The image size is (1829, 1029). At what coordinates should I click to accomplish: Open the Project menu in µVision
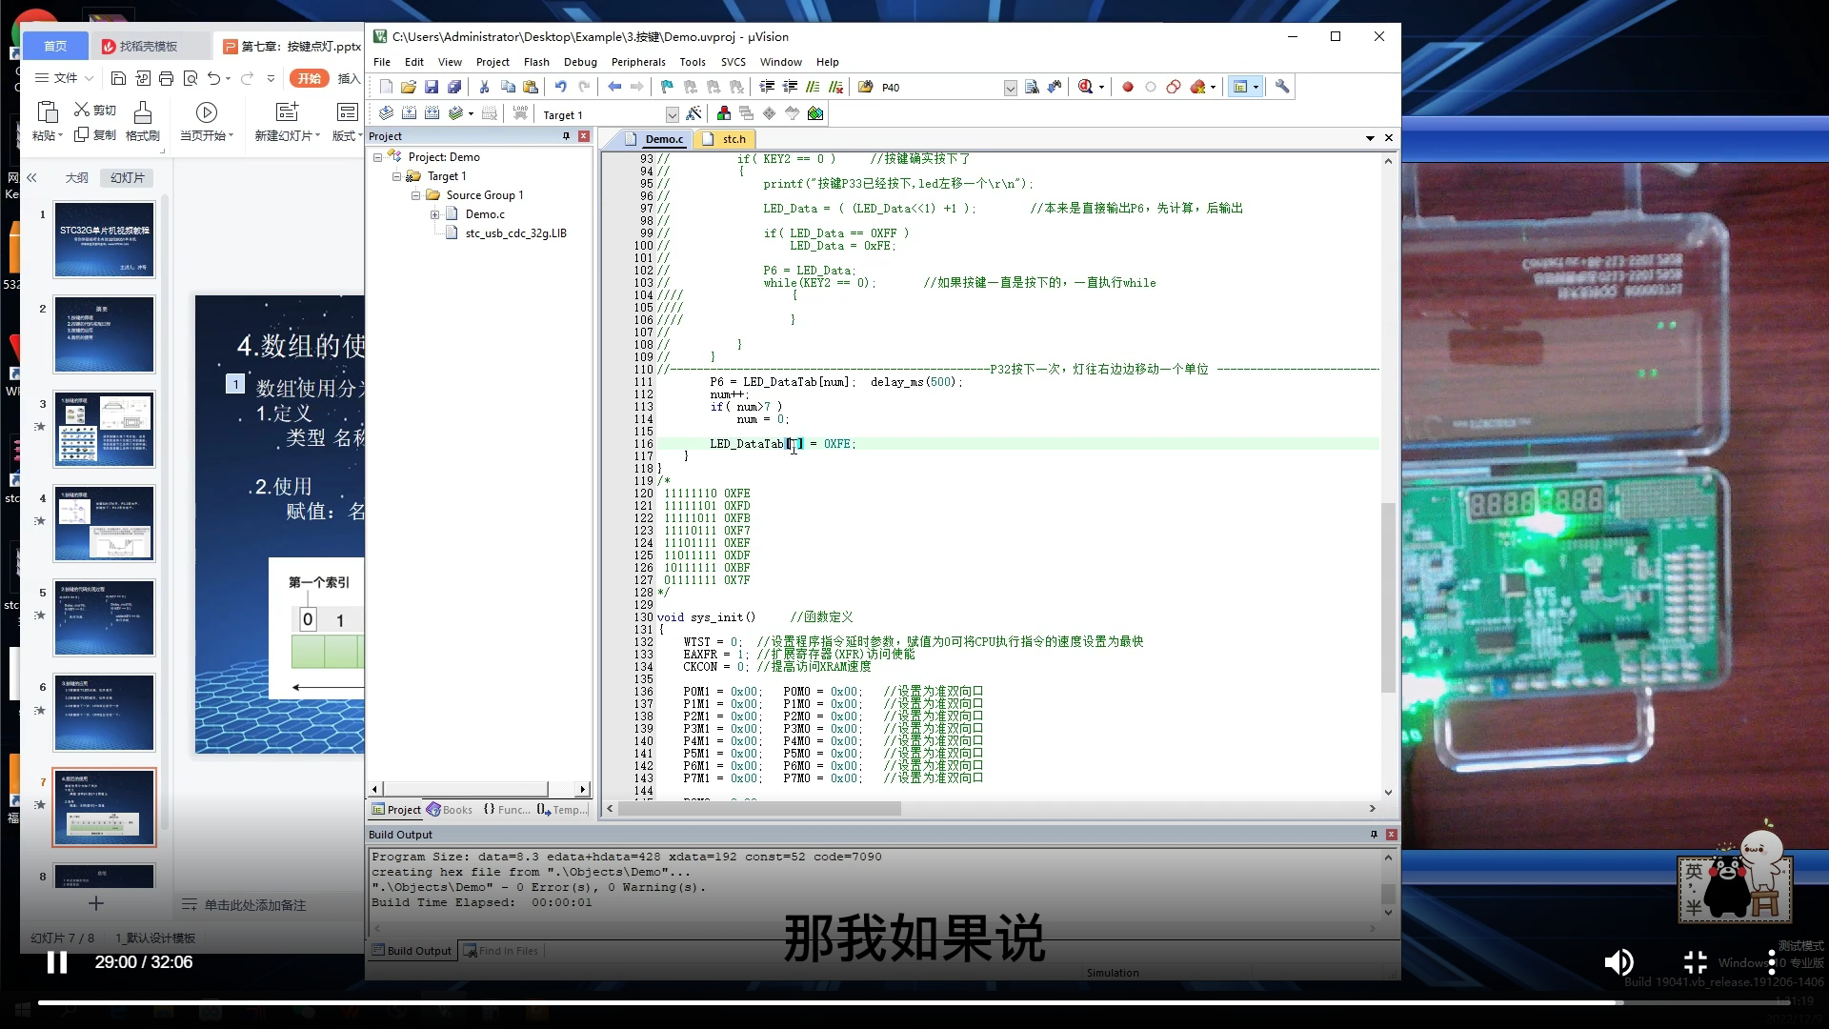click(492, 62)
